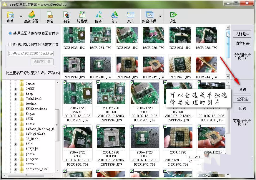
Task: Uncheck the DSCF1934.JPG checkbox
Action: point(98,82)
